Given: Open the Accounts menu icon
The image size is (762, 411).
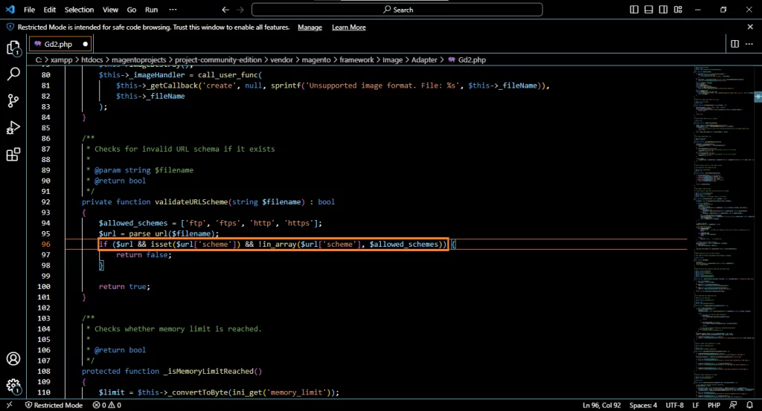Looking at the screenshot, I should pos(13,358).
